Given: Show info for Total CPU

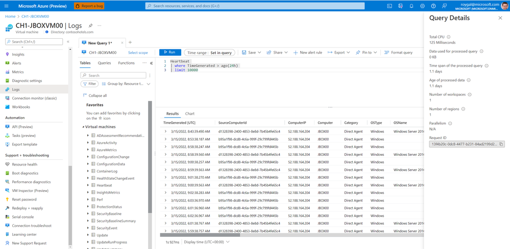Looking at the screenshot, I should click(x=449, y=37).
